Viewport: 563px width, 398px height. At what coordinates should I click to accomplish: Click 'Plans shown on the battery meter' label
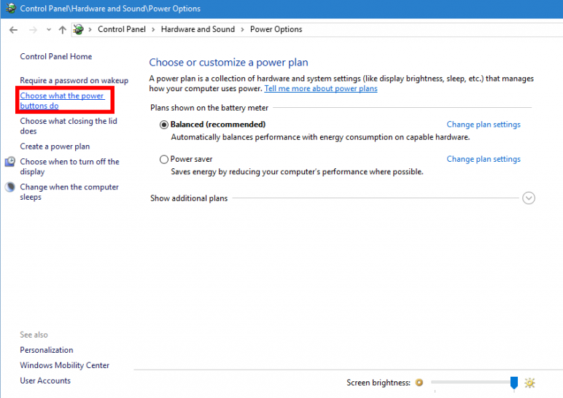(209, 108)
